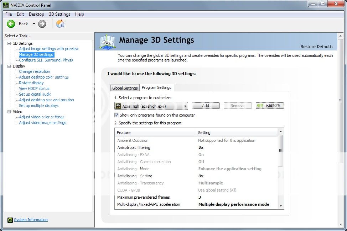The height and width of the screenshot is (231, 347).
Task: Open Rotate display task
Action: coord(31,83)
